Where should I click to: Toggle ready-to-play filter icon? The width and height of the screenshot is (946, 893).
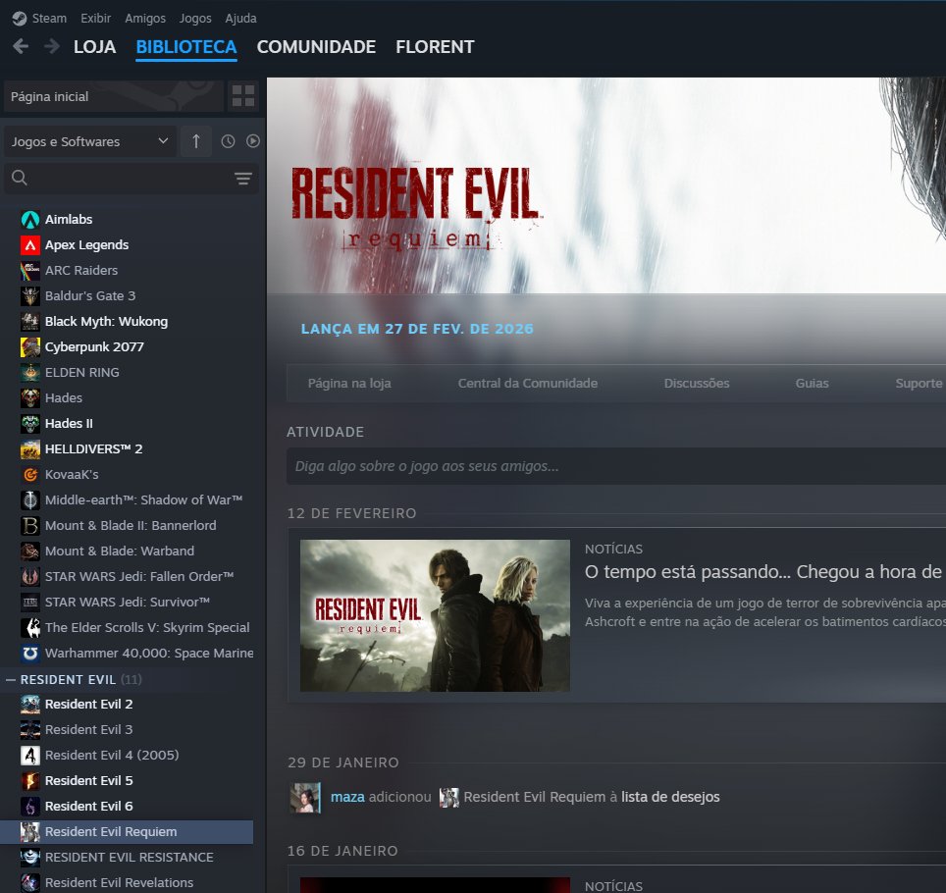pos(253,141)
